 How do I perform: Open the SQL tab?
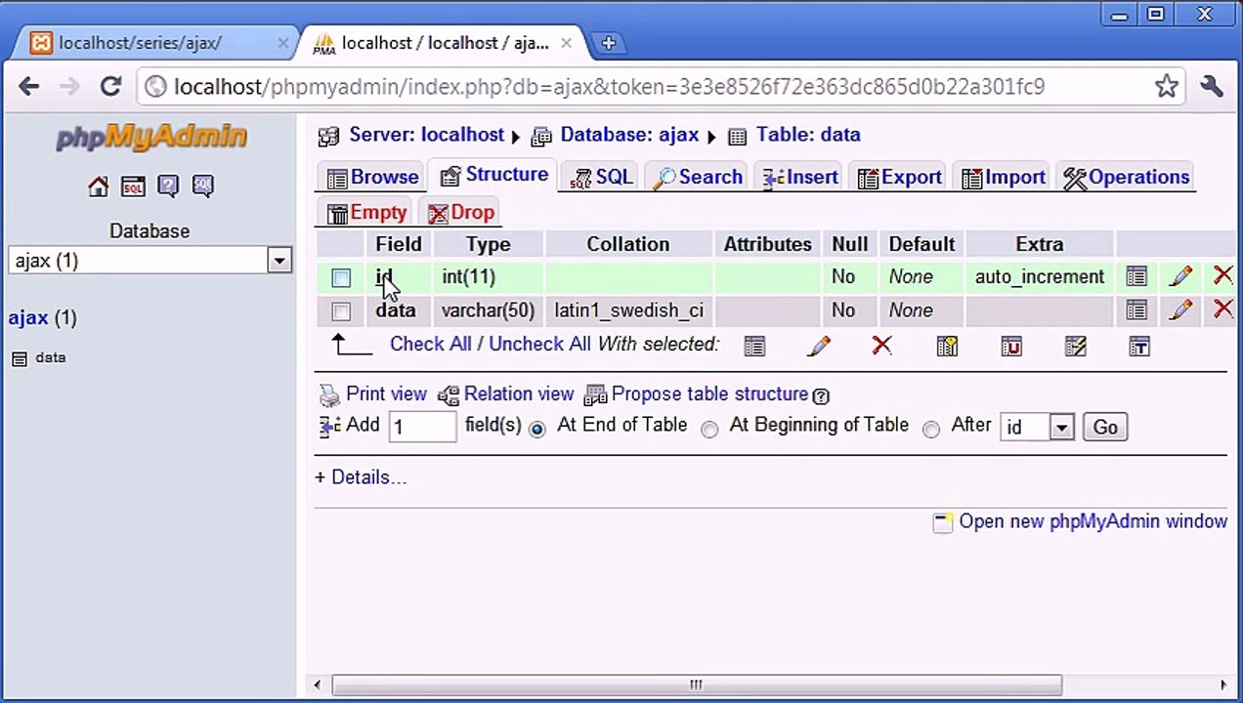[x=601, y=177]
